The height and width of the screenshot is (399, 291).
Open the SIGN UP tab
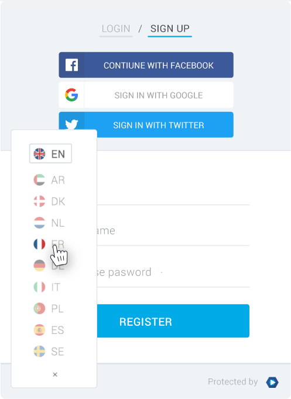click(x=170, y=29)
